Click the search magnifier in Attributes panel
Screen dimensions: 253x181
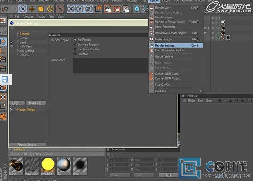[x=236, y=101]
